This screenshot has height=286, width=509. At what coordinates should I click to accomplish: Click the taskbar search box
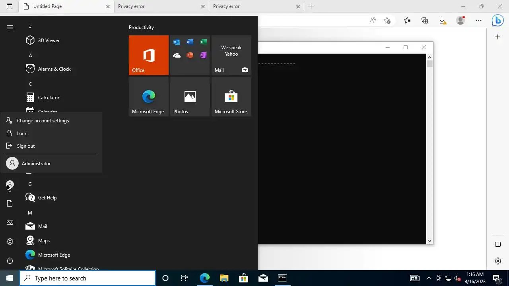87,278
